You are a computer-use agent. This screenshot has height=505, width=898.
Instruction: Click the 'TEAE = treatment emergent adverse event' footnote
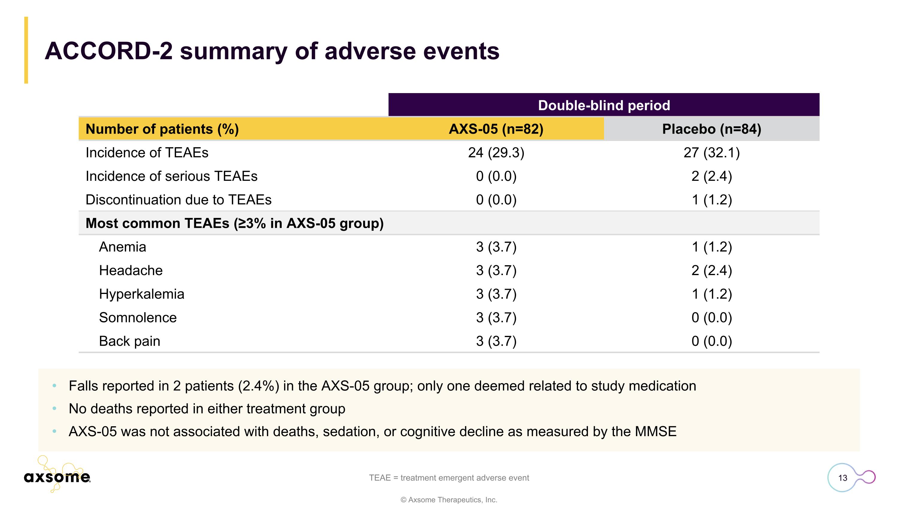click(x=449, y=478)
